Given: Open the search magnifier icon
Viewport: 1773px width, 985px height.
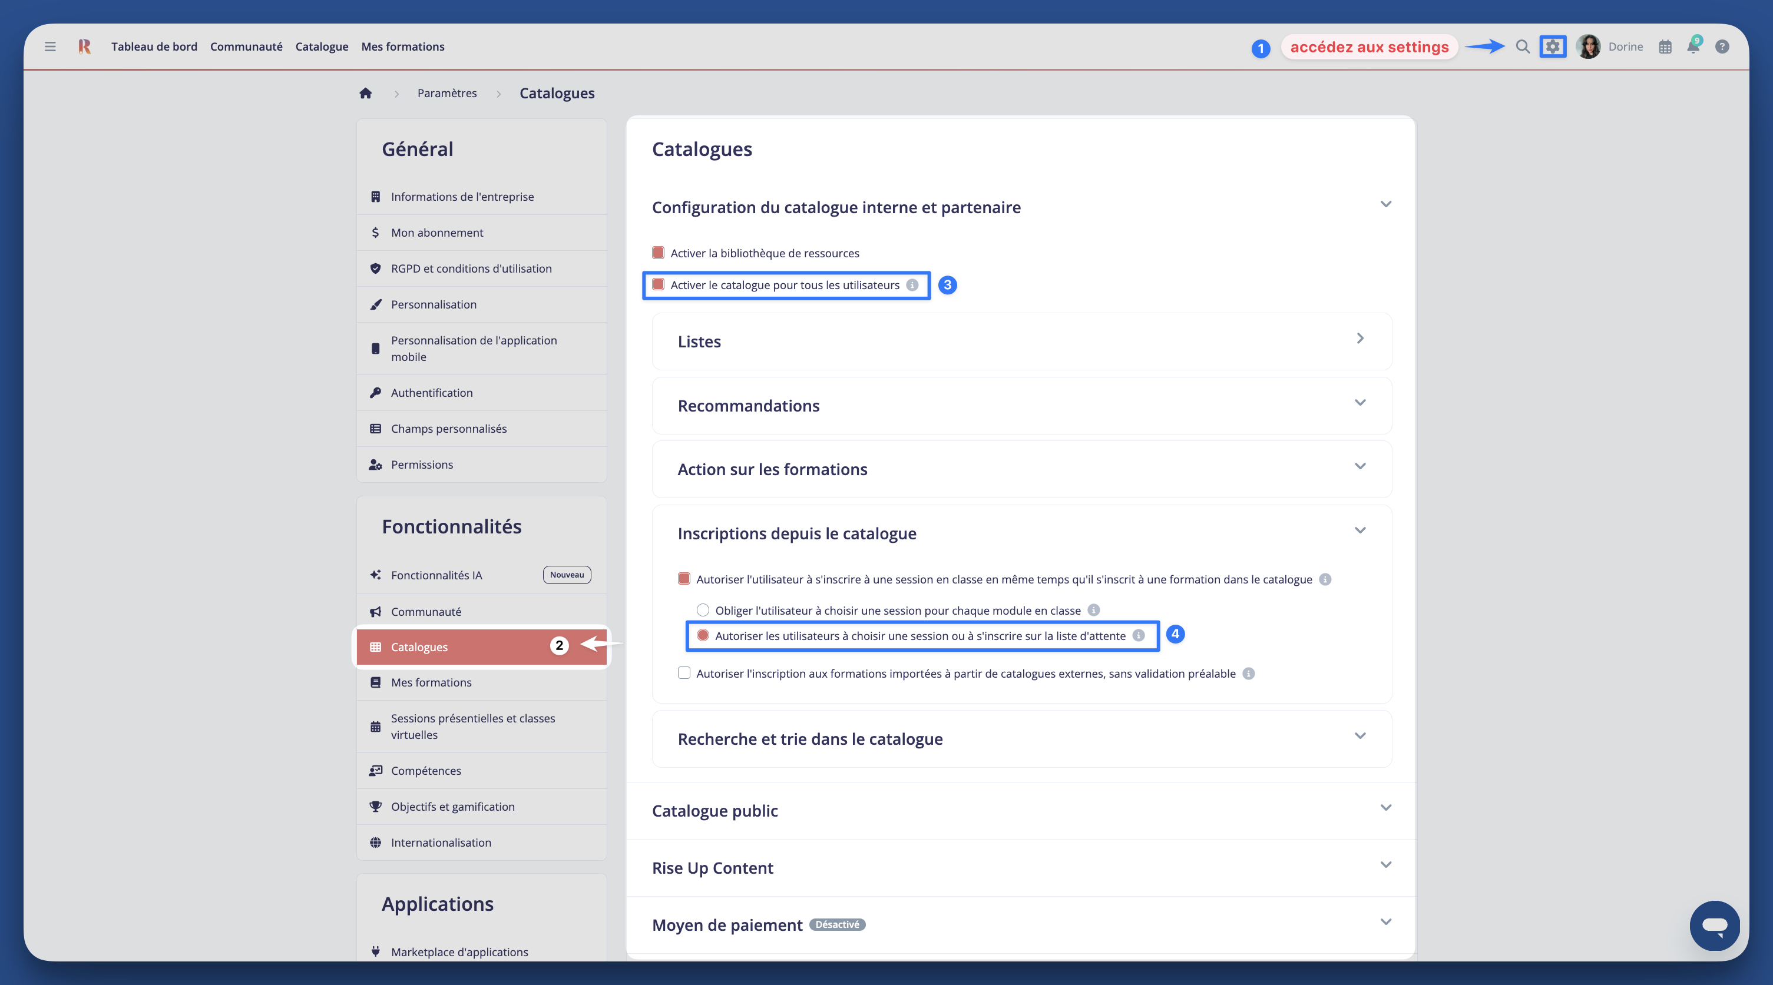Looking at the screenshot, I should [x=1523, y=47].
